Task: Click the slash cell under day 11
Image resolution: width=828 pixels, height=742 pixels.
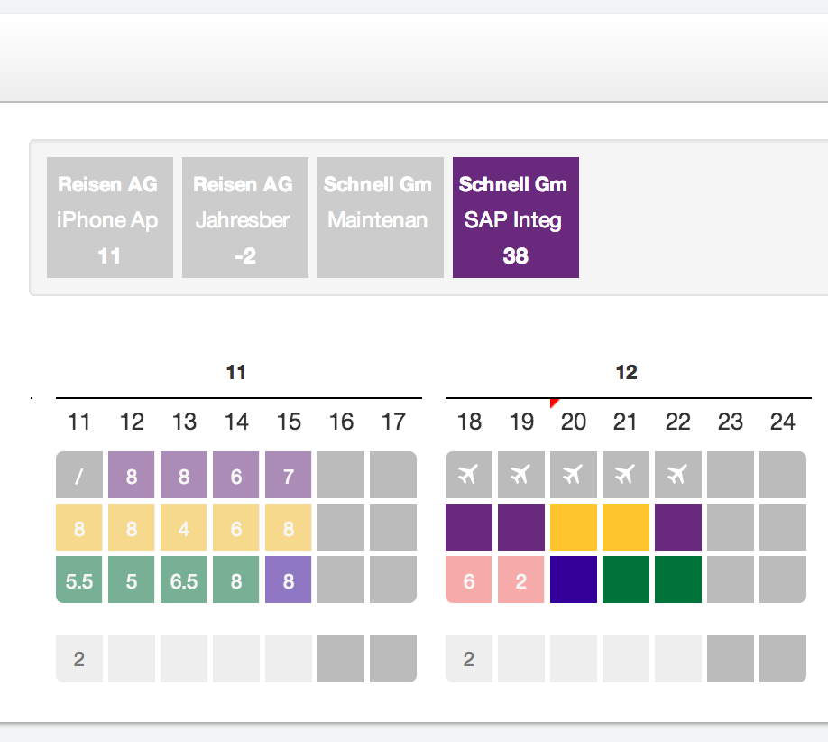Action: click(79, 475)
